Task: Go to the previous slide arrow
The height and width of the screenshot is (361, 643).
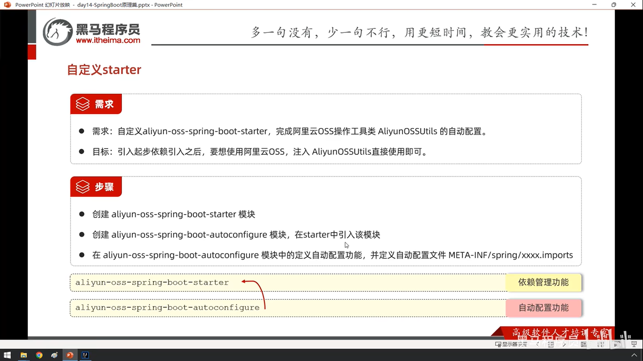Action: point(538,344)
